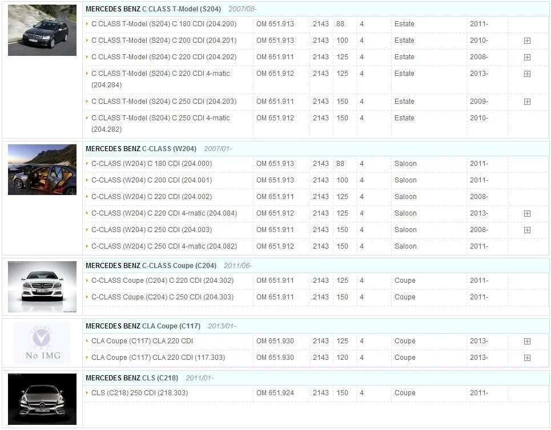Expand the C 250 CDI (204.203) Estate row

click(x=527, y=102)
